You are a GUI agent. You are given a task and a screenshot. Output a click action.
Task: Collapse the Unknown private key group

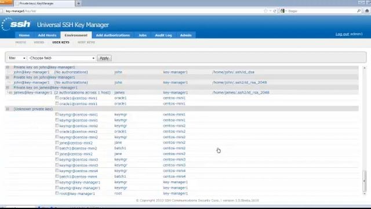[8, 109]
